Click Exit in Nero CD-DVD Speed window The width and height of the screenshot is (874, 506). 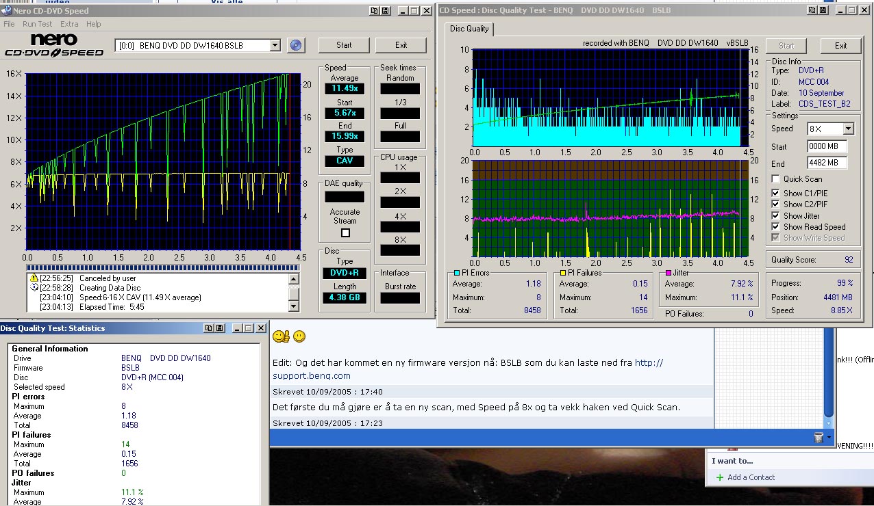pyautogui.click(x=401, y=45)
